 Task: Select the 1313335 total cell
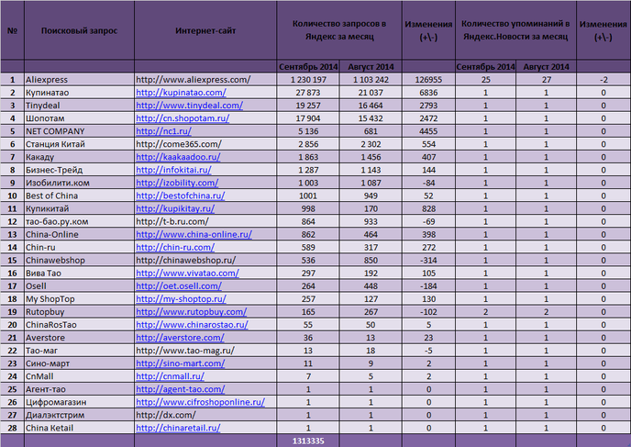pos(308,441)
